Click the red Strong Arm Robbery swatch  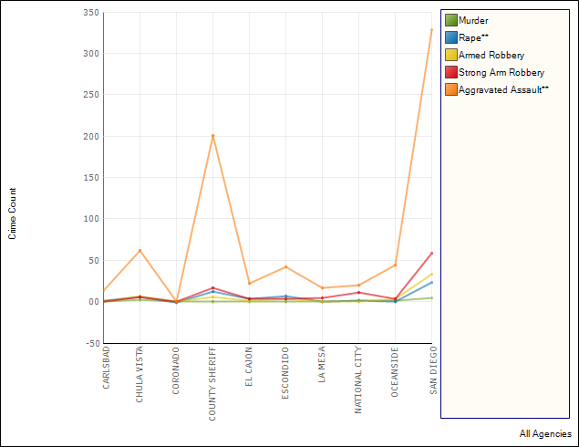click(x=450, y=72)
